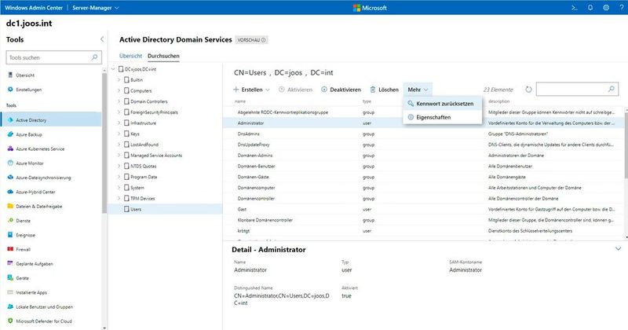Screen dimensions: 628x330
Task: Select the krbtgt user row
Action: click(424, 231)
